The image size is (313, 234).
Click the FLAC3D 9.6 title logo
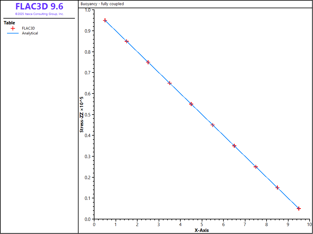(39, 6)
